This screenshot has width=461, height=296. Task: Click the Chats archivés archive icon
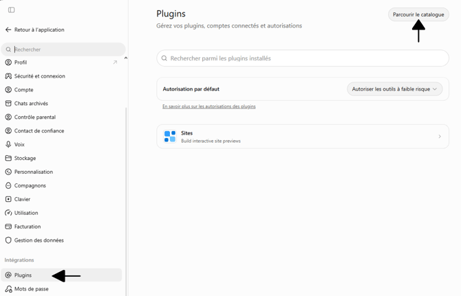point(8,103)
